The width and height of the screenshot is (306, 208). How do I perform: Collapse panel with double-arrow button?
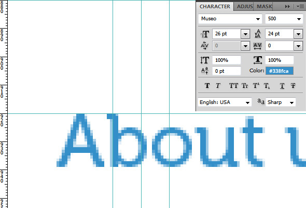pos(287,6)
